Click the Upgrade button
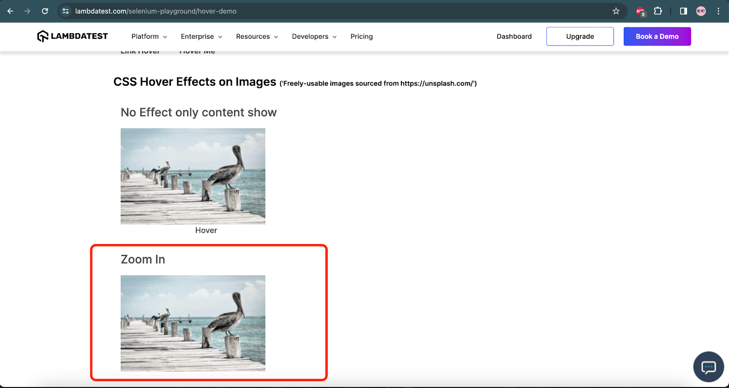Viewport: 729px width, 388px height. coord(580,36)
